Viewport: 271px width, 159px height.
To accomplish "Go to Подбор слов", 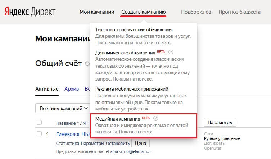I will point(196,12).
